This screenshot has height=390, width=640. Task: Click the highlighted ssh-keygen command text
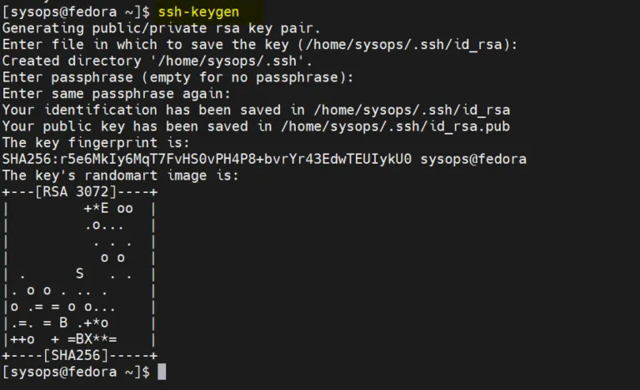198,12
